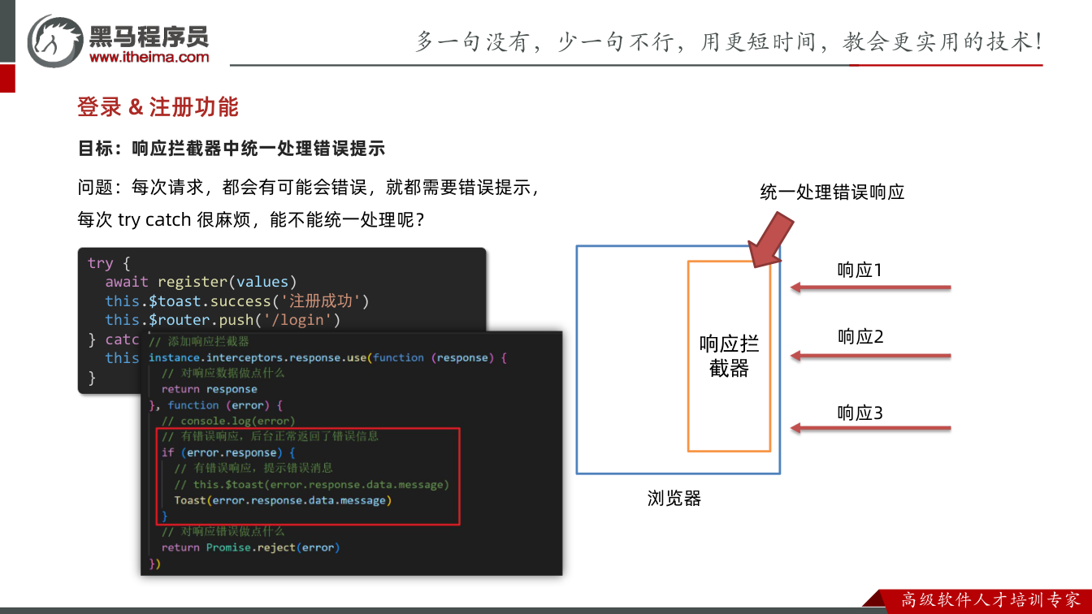Click the comment // 对响应数据做点什么
The height and width of the screenshot is (614, 1092).
pyautogui.click(x=223, y=373)
